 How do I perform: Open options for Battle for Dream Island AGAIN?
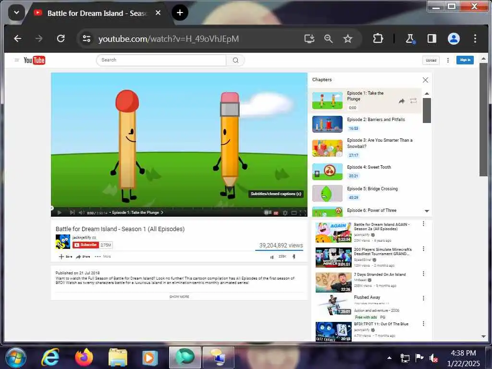click(423, 224)
